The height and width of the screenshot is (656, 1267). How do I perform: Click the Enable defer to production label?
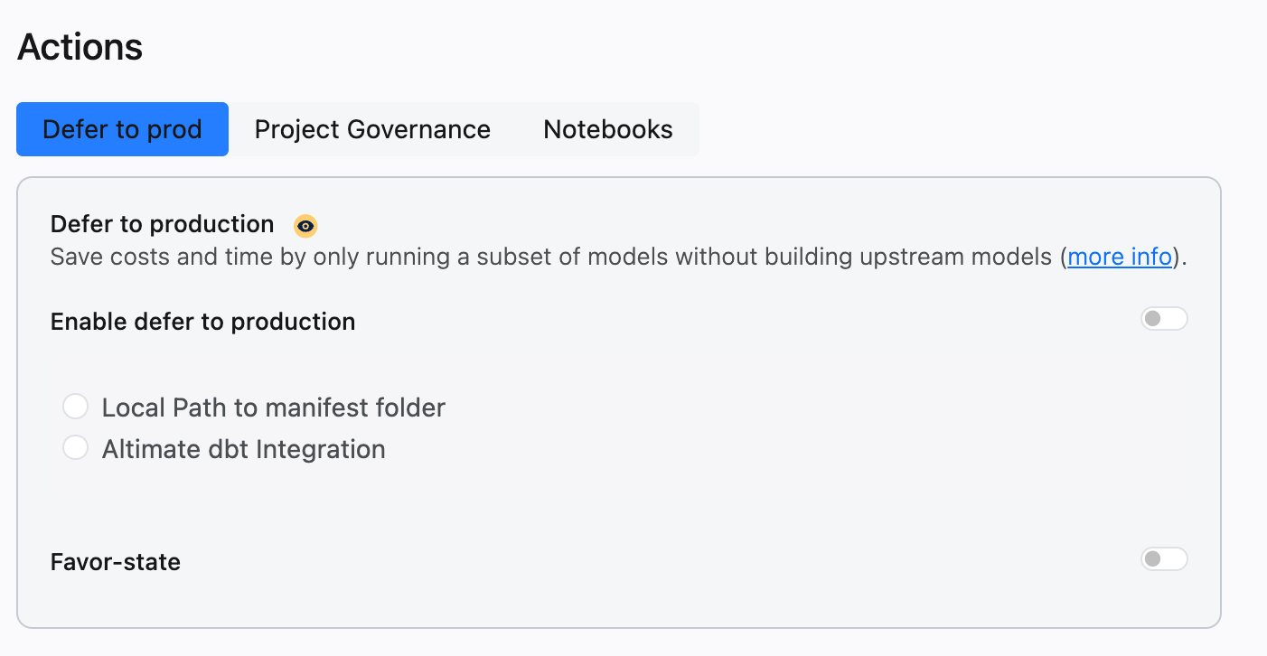(202, 322)
